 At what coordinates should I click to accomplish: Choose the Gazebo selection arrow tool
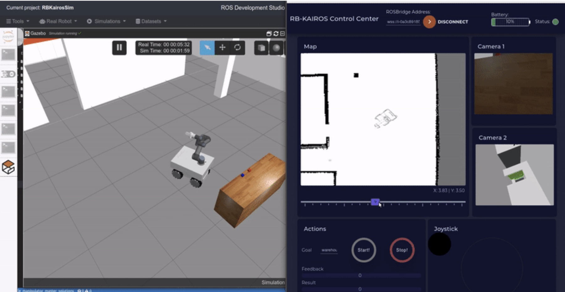(207, 48)
